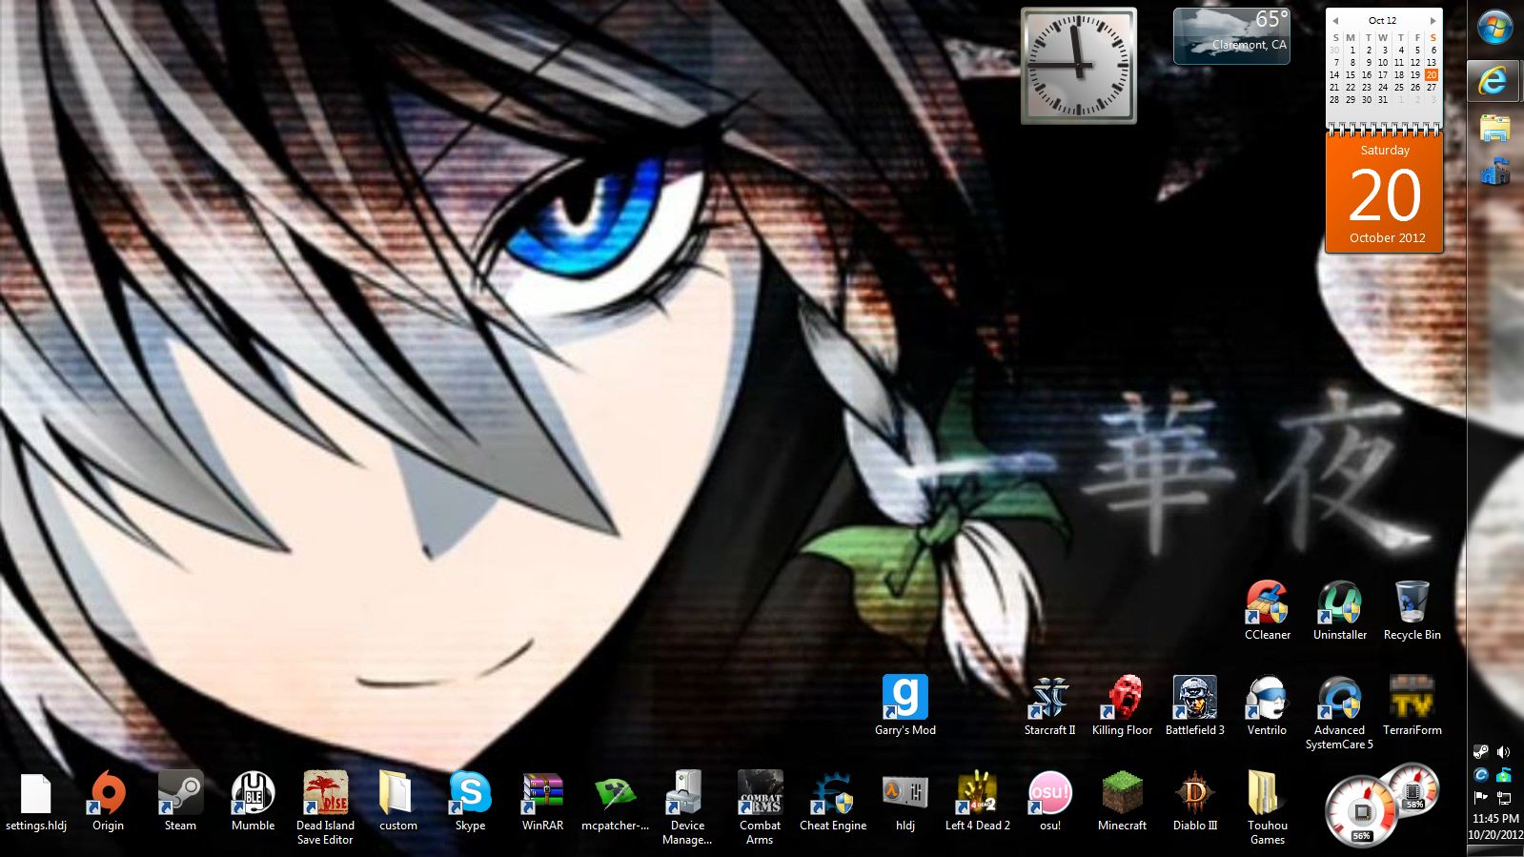1524x857 pixels.
Task: Open the custom folder
Action: 397,802
